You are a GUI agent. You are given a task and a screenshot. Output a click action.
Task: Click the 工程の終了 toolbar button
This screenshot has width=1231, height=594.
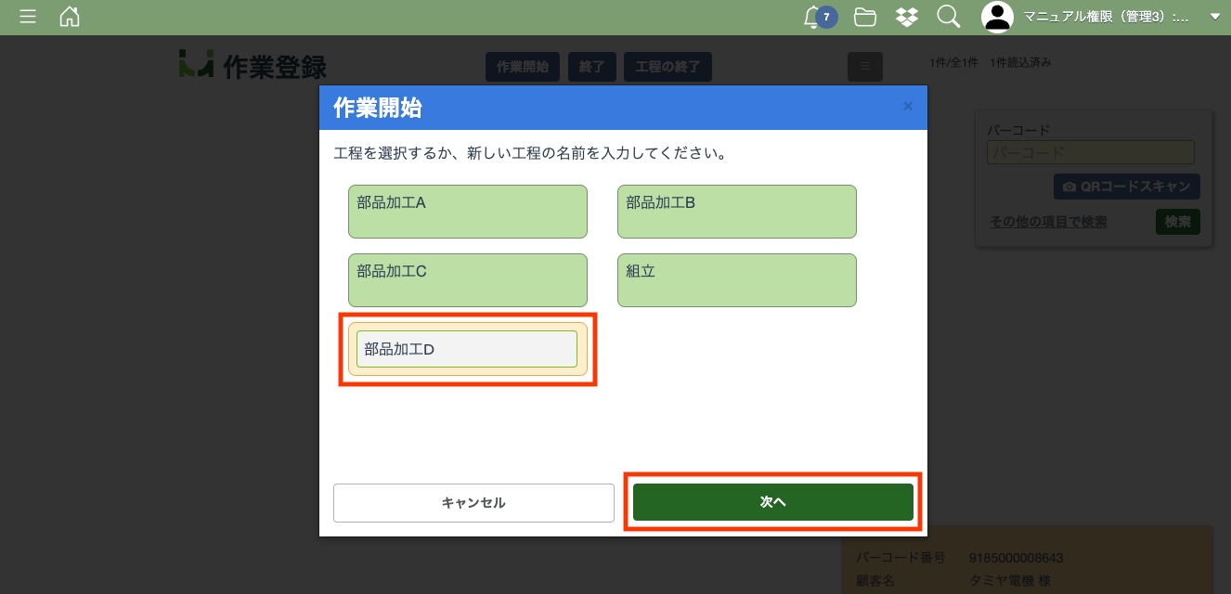[667, 67]
